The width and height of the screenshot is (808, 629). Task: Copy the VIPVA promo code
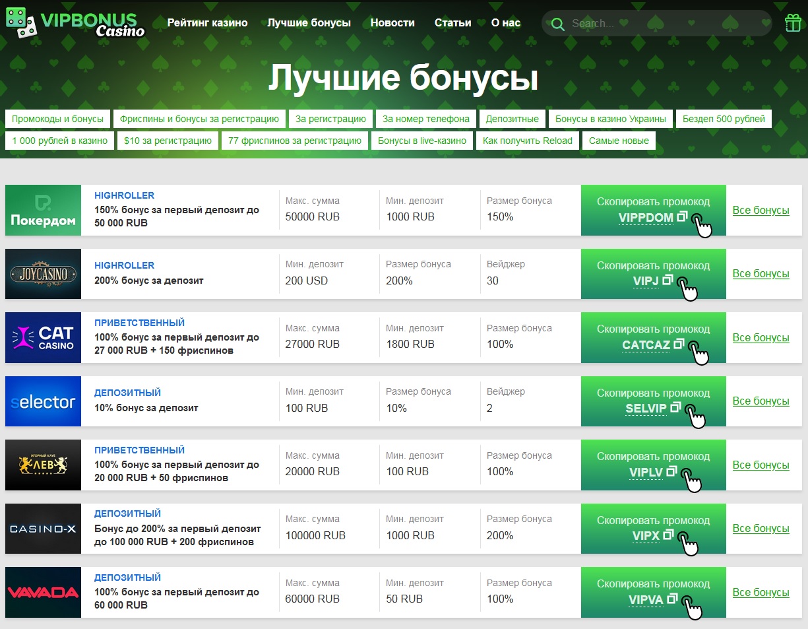[x=654, y=592]
